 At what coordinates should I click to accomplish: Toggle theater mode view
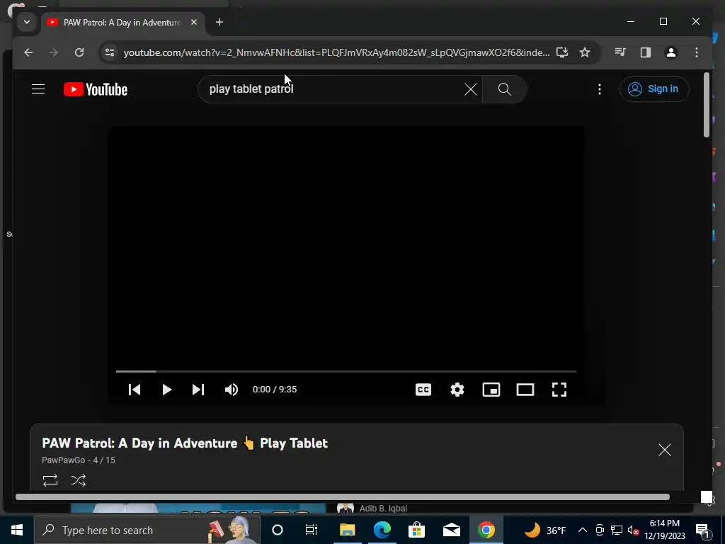[525, 390]
